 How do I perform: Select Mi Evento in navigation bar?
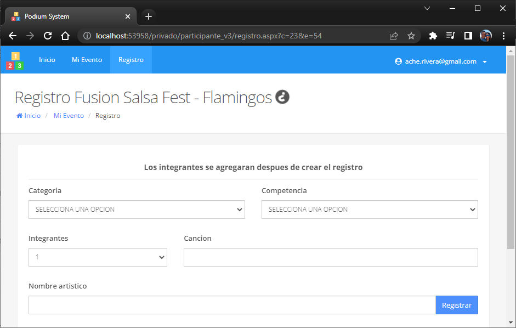pyautogui.click(x=87, y=60)
